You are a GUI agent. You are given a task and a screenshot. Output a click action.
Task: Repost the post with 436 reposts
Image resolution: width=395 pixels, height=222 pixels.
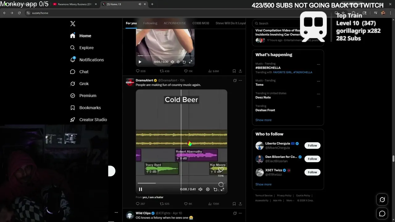tap(164, 71)
